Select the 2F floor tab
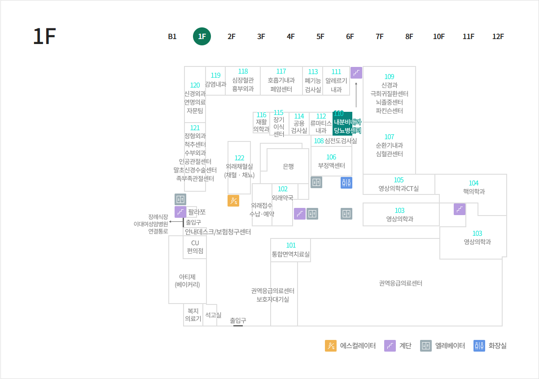 (232, 37)
